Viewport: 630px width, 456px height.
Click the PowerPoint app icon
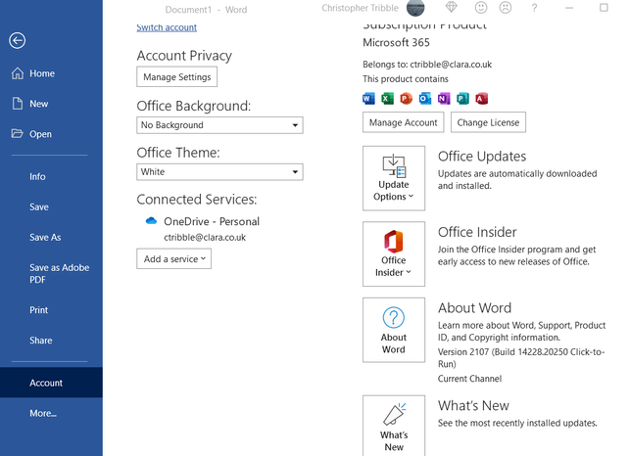(407, 99)
